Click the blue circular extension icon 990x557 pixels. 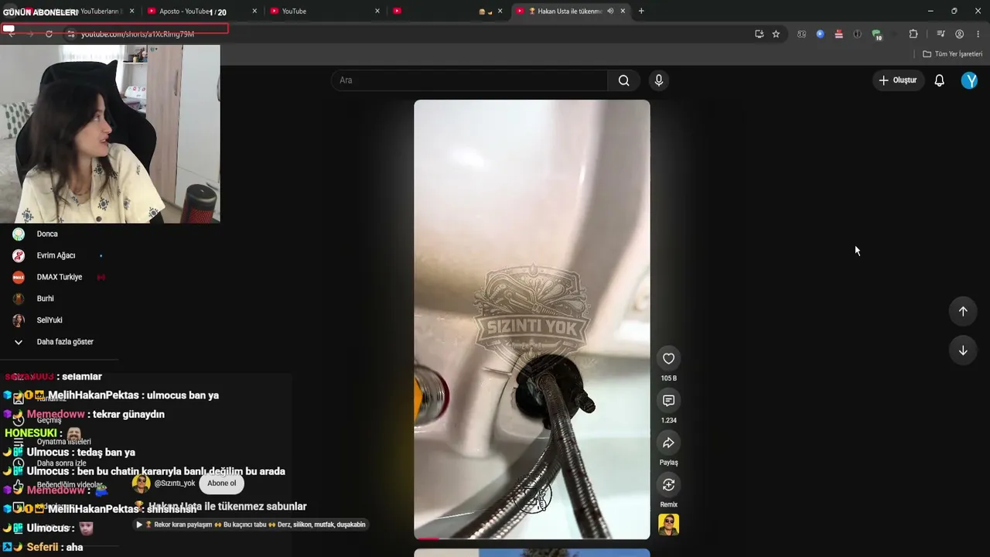[x=820, y=34]
